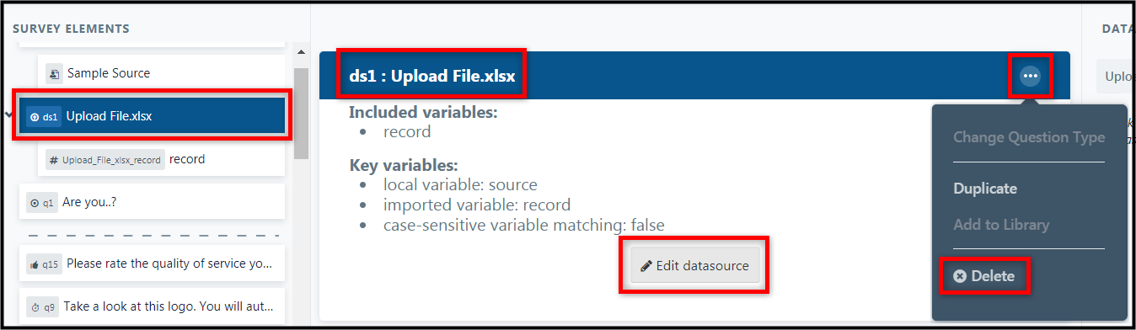Open the truncated Uplo... panel on right

1116,77
